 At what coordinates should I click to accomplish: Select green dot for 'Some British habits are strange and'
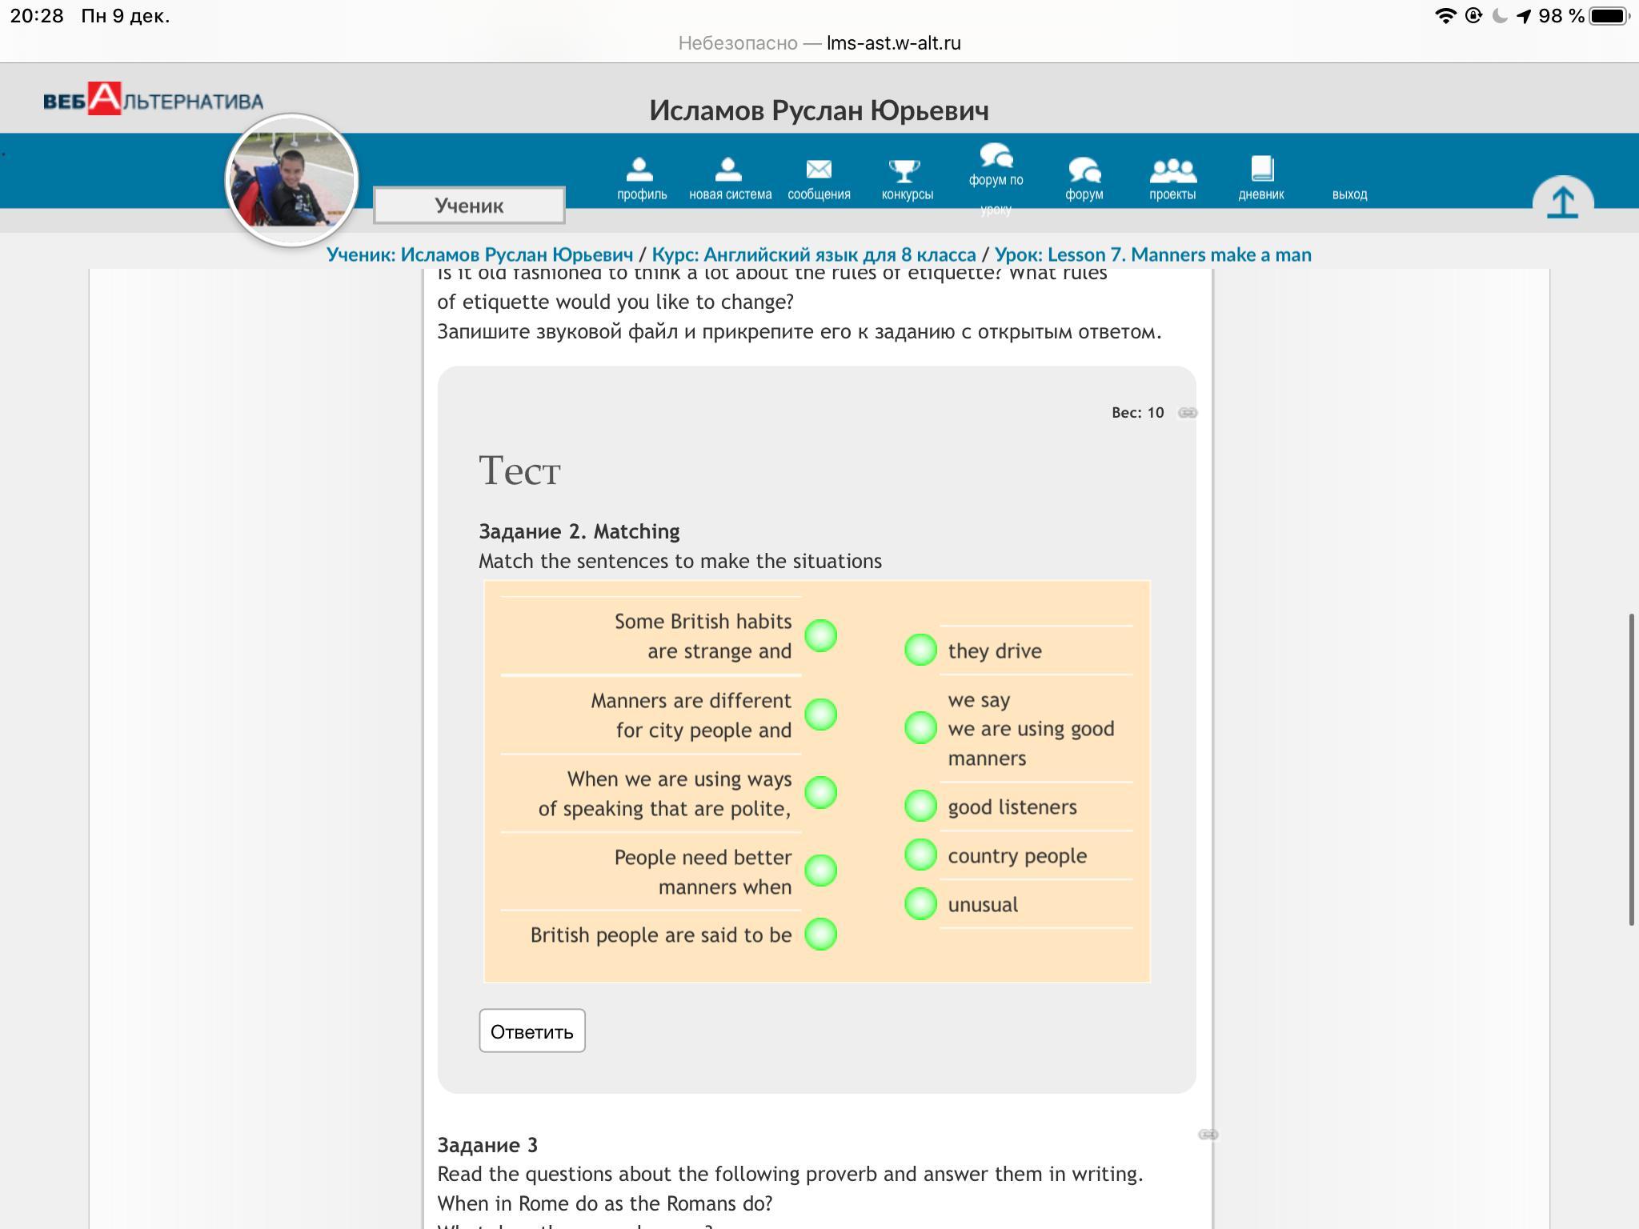820,636
